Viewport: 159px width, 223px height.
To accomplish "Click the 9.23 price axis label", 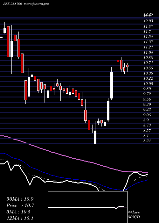I will [148, 110].
